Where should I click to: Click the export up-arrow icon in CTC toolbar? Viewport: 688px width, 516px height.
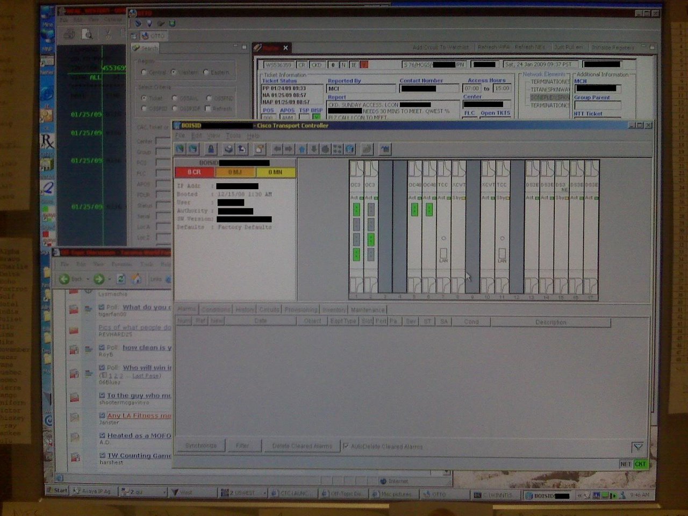(x=242, y=149)
